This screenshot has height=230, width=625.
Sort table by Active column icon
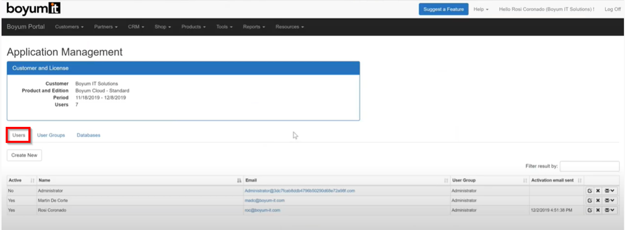click(x=33, y=180)
